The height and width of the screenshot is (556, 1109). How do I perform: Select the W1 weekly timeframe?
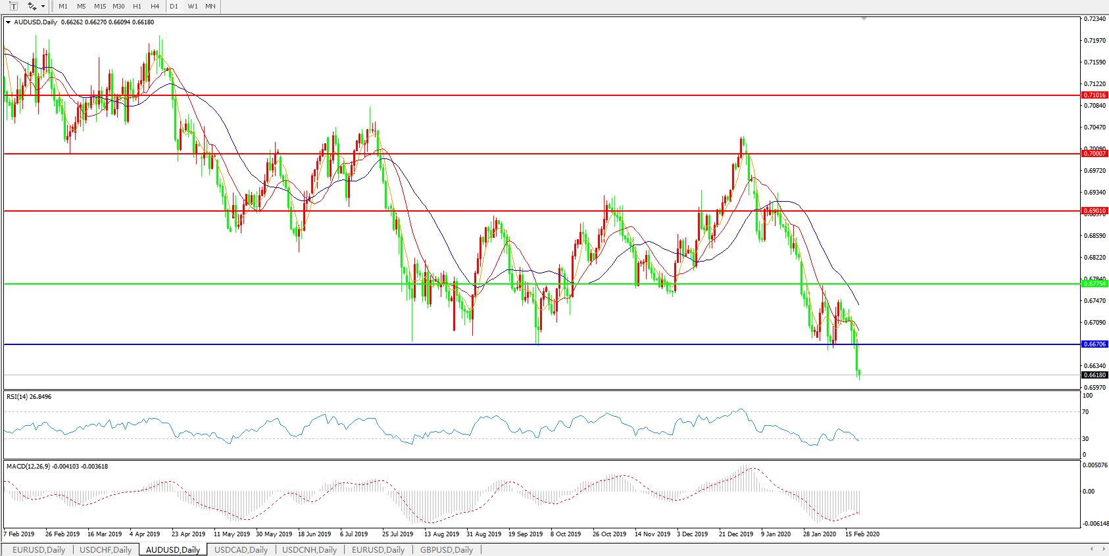(x=193, y=6)
